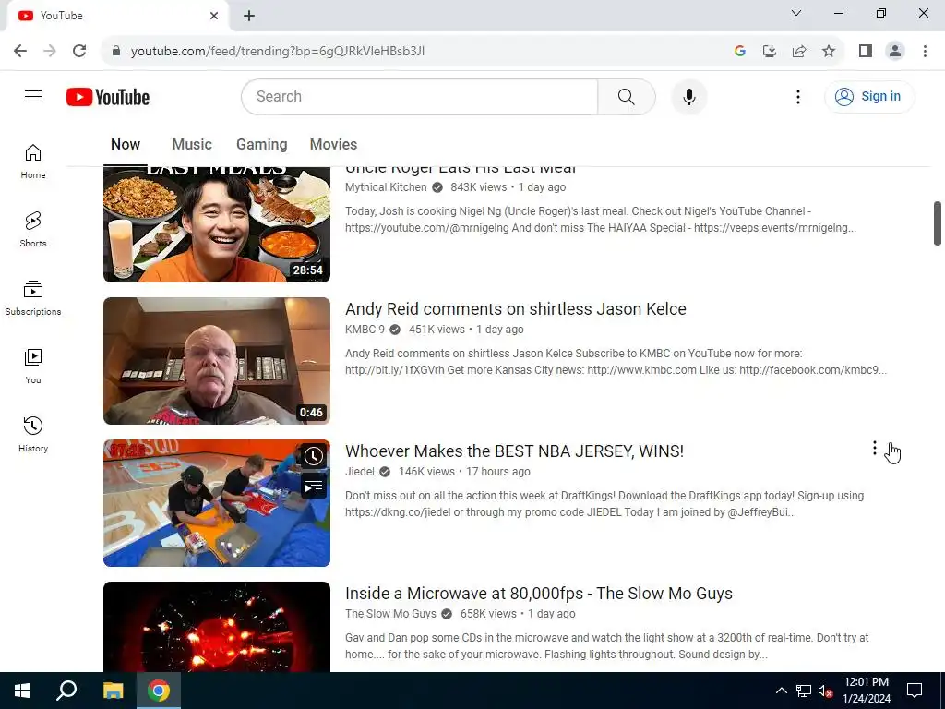
Task: Open Chrome three-dot menu
Action: [x=925, y=52]
